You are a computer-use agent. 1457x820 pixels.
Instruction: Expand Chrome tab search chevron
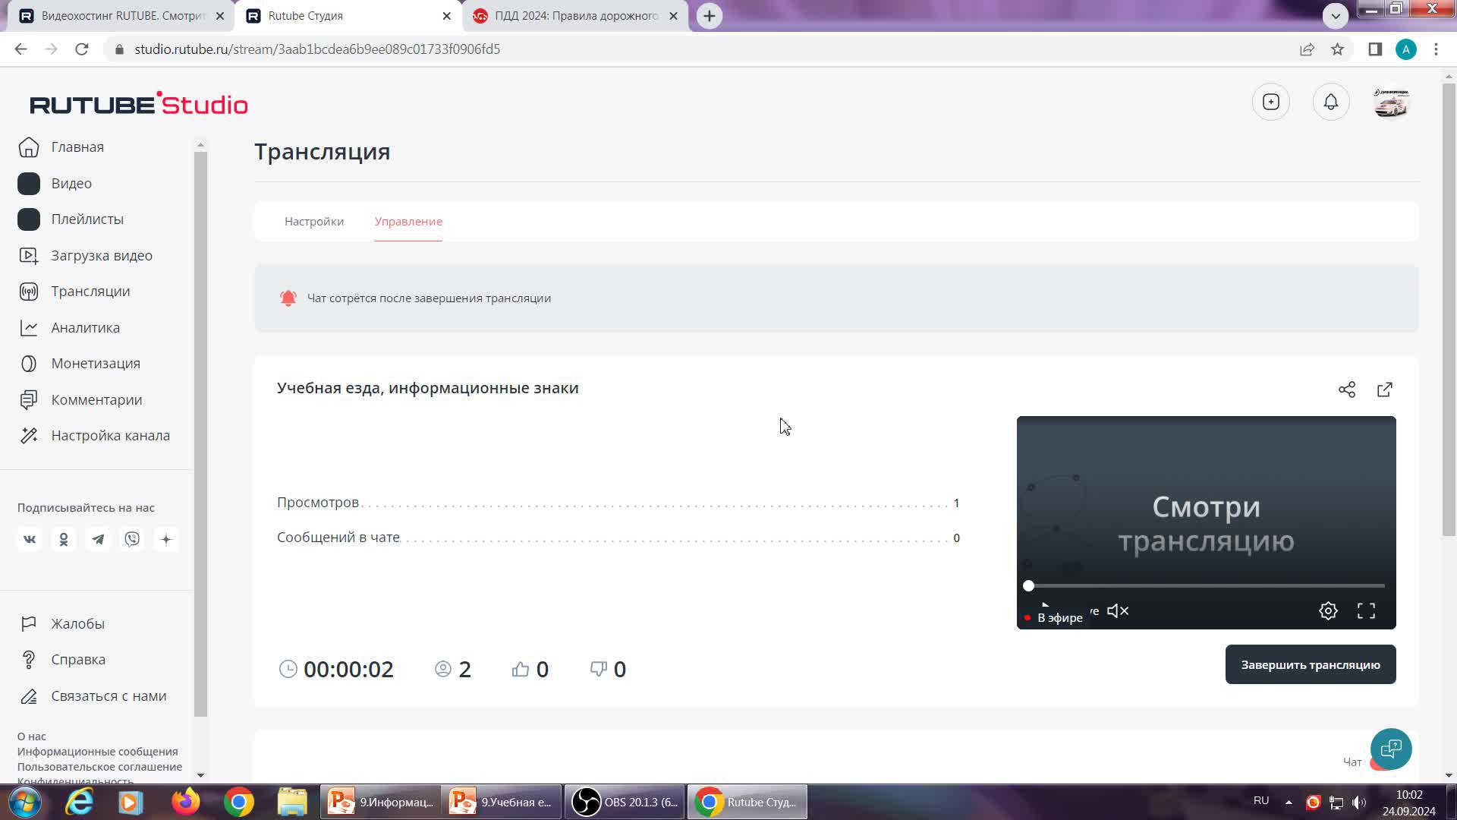(1336, 15)
